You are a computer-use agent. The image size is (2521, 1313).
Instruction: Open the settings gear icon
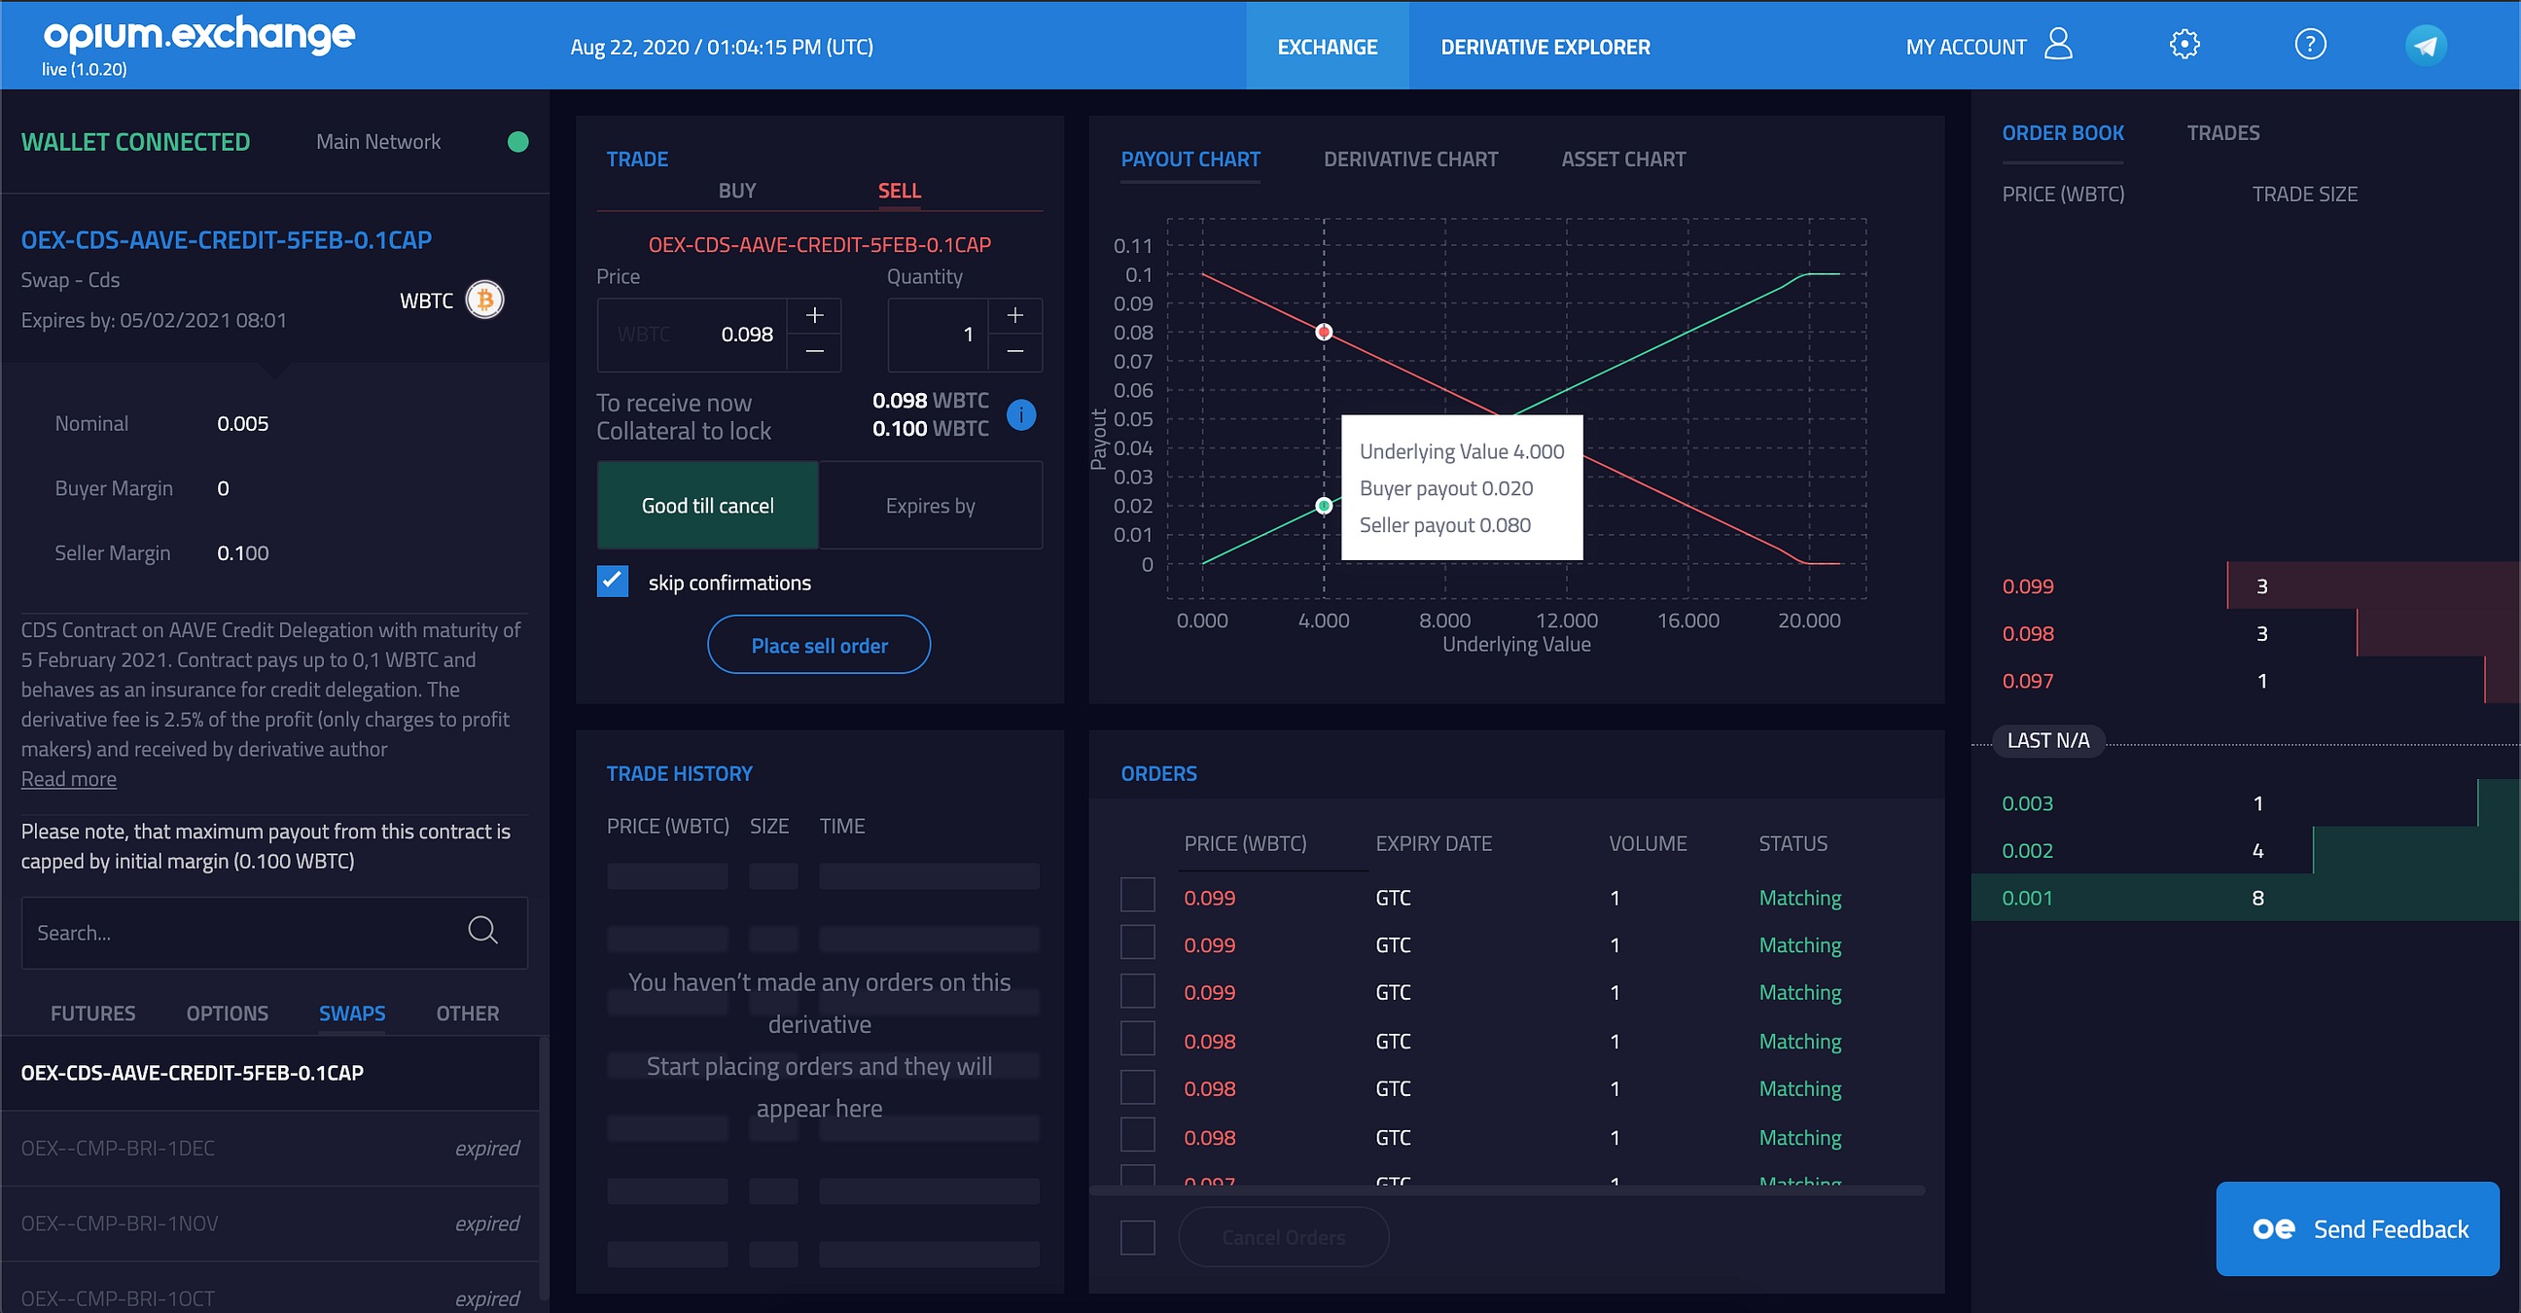(x=2184, y=44)
